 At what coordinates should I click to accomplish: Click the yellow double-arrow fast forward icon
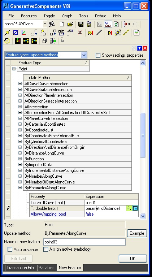tap(91, 33)
